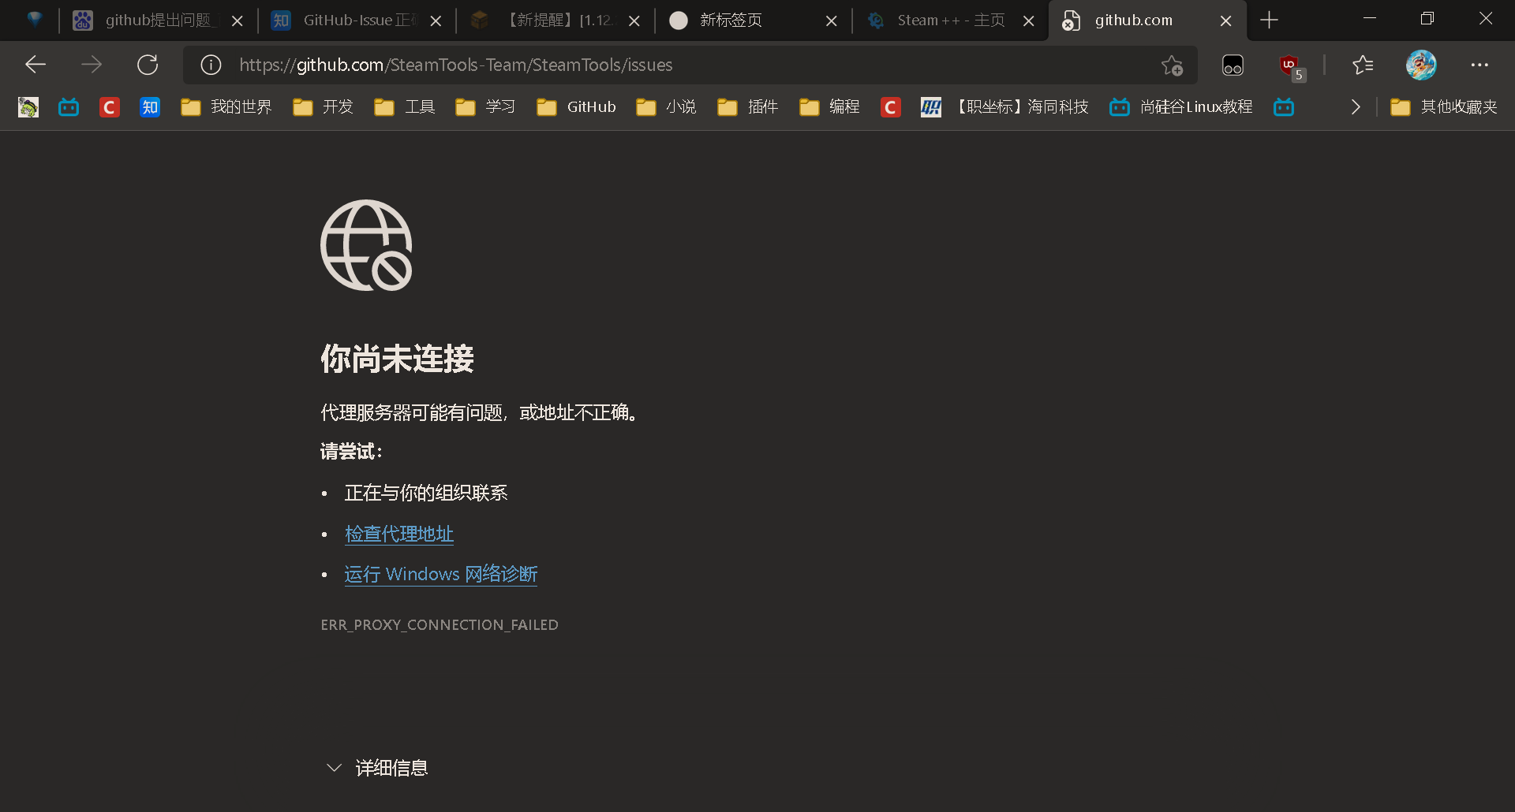This screenshot has width=1515, height=812.
Task: Reload the github.com page
Action: pos(148,65)
